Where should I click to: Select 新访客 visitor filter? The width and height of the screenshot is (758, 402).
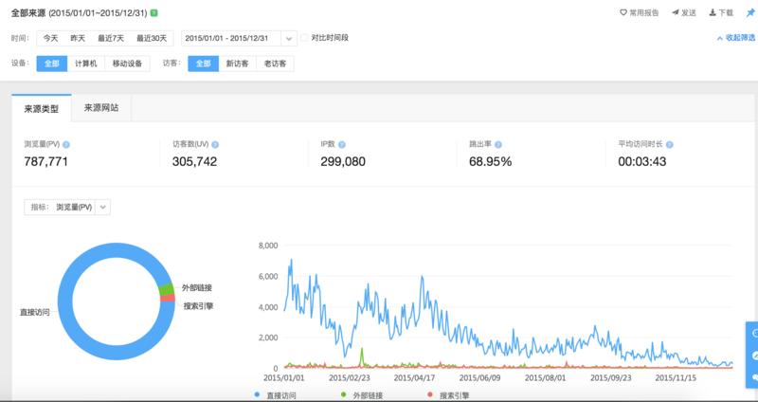238,64
